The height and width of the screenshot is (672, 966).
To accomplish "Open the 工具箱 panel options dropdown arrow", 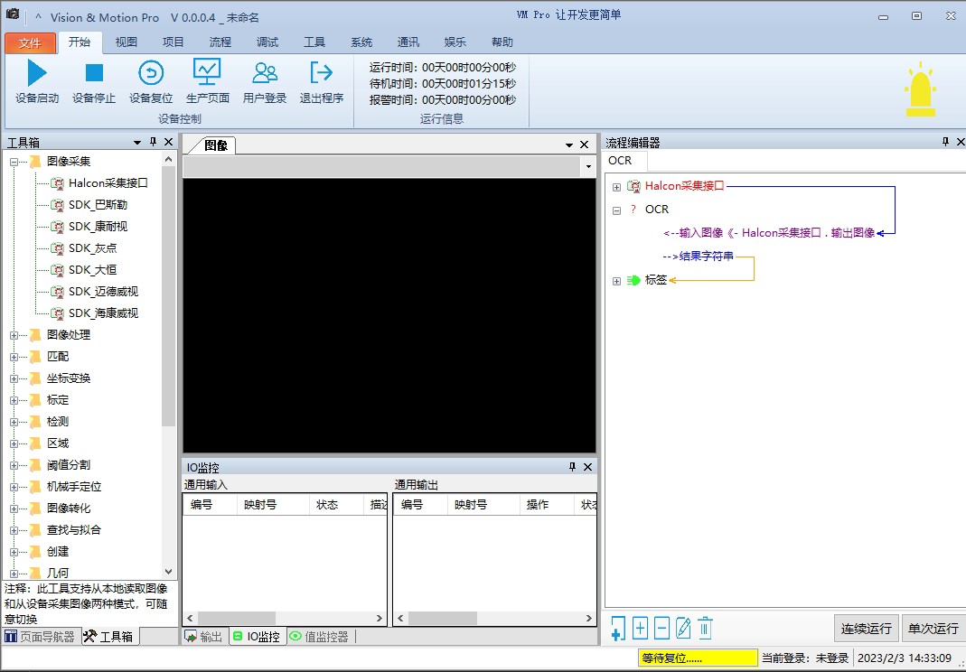I will coord(137,143).
